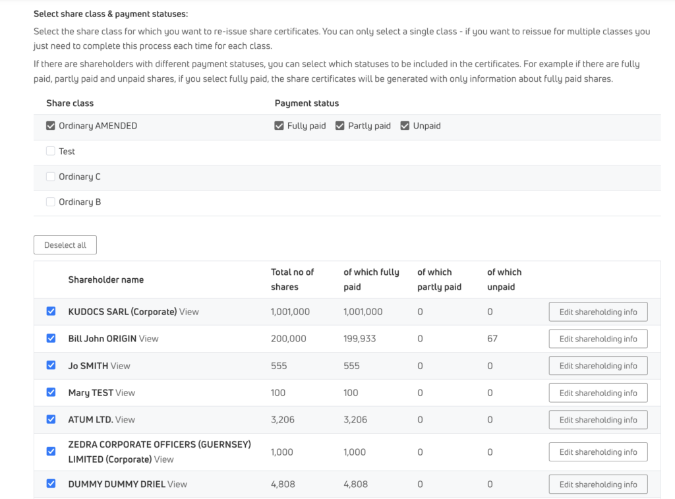This screenshot has height=499, width=675.
Task: Edit shareholding info for ATUM LTD.
Action: point(598,420)
